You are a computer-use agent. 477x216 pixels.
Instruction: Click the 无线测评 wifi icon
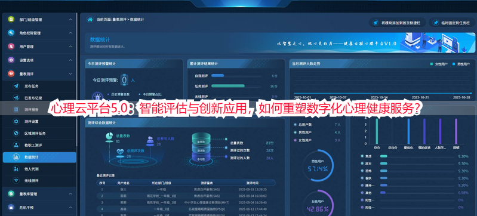click(16, 181)
